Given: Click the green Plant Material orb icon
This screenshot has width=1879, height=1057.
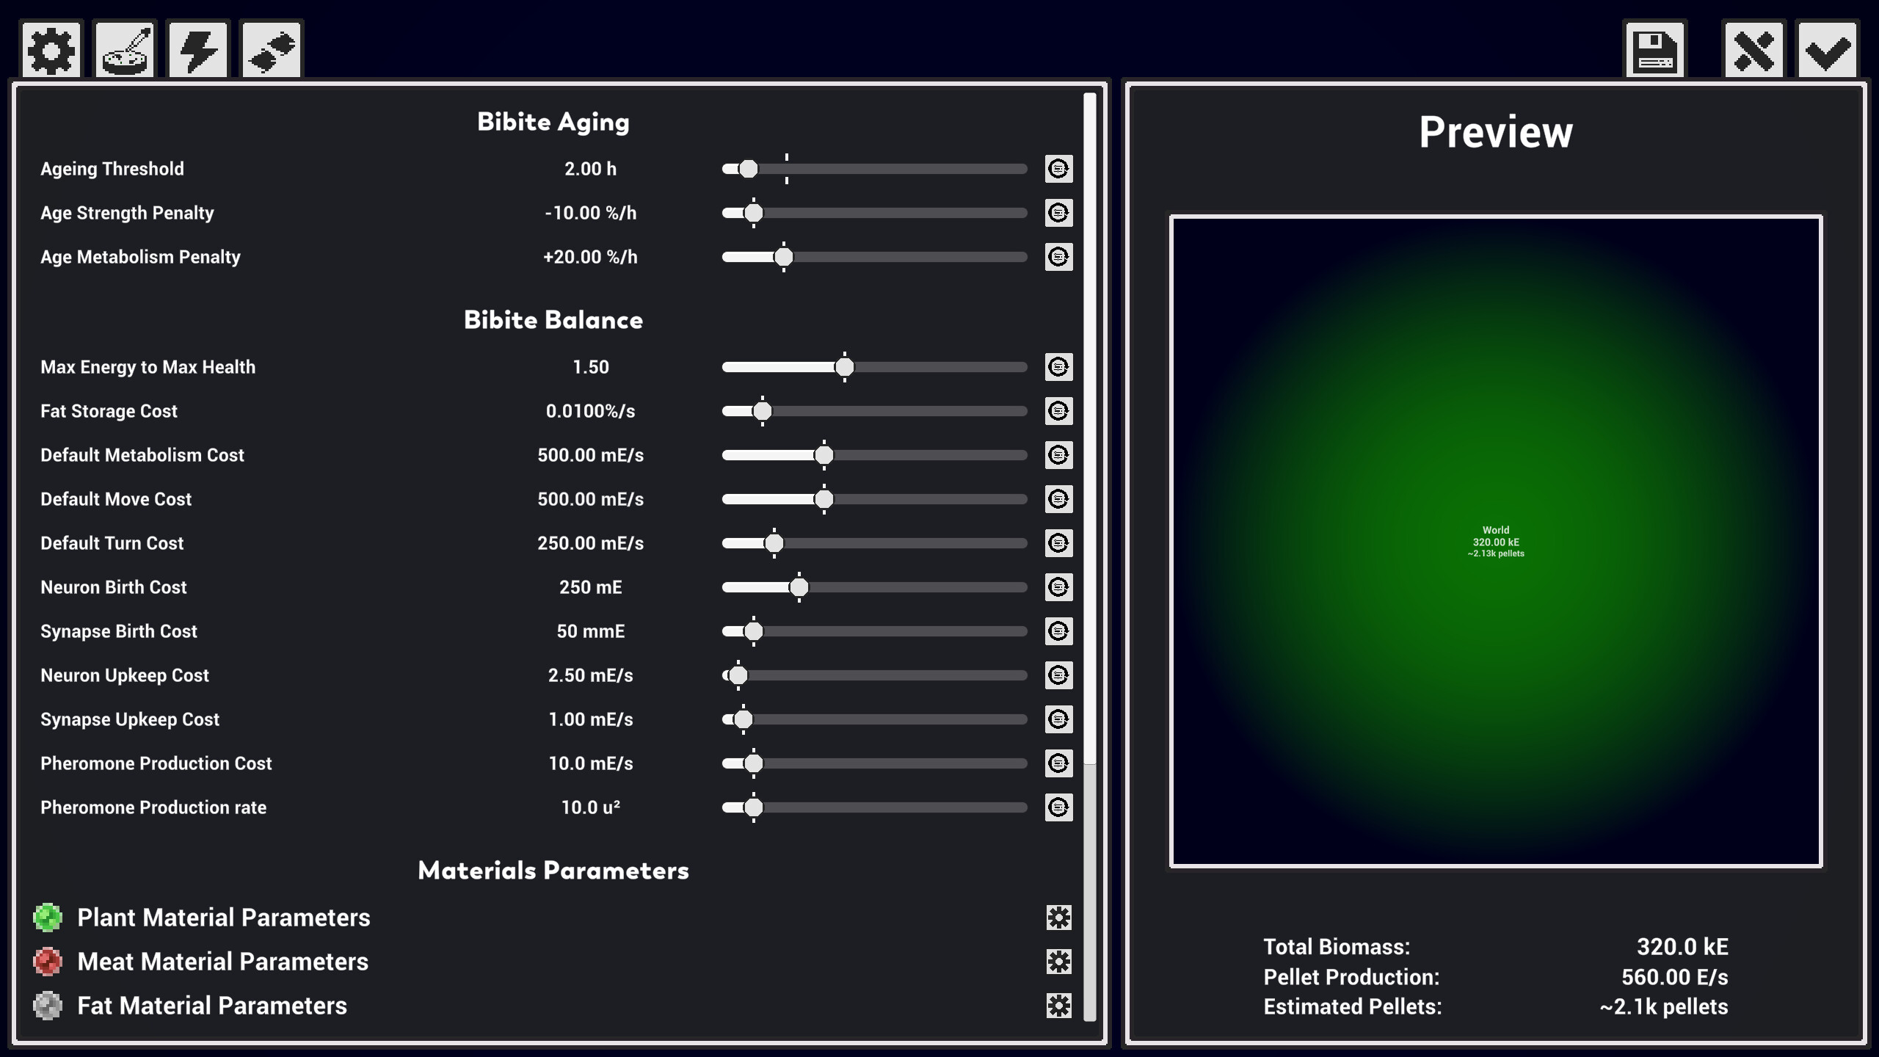Looking at the screenshot, I should (48, 918).
